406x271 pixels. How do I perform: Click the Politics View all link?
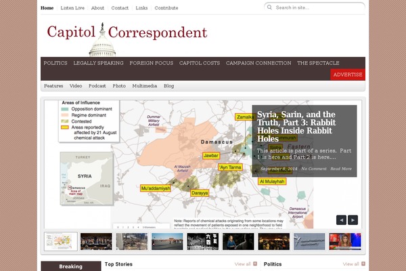[x=351, y=264]
